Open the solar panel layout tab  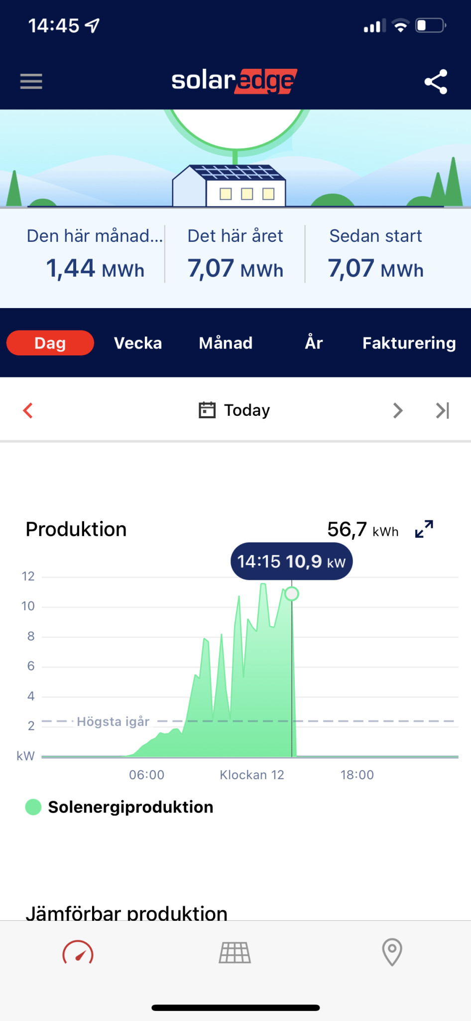[235, 953]
